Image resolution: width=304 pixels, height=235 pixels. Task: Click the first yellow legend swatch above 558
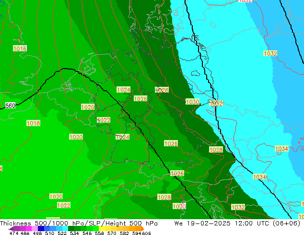(x=102, y=229)
